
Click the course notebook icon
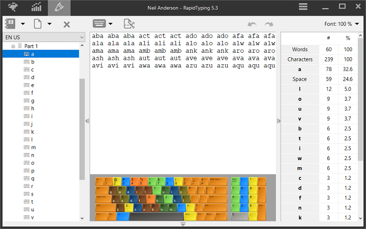10,24
